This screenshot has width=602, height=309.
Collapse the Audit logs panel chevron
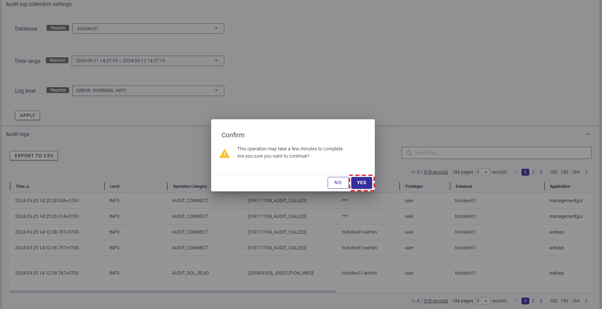point(587,134)
